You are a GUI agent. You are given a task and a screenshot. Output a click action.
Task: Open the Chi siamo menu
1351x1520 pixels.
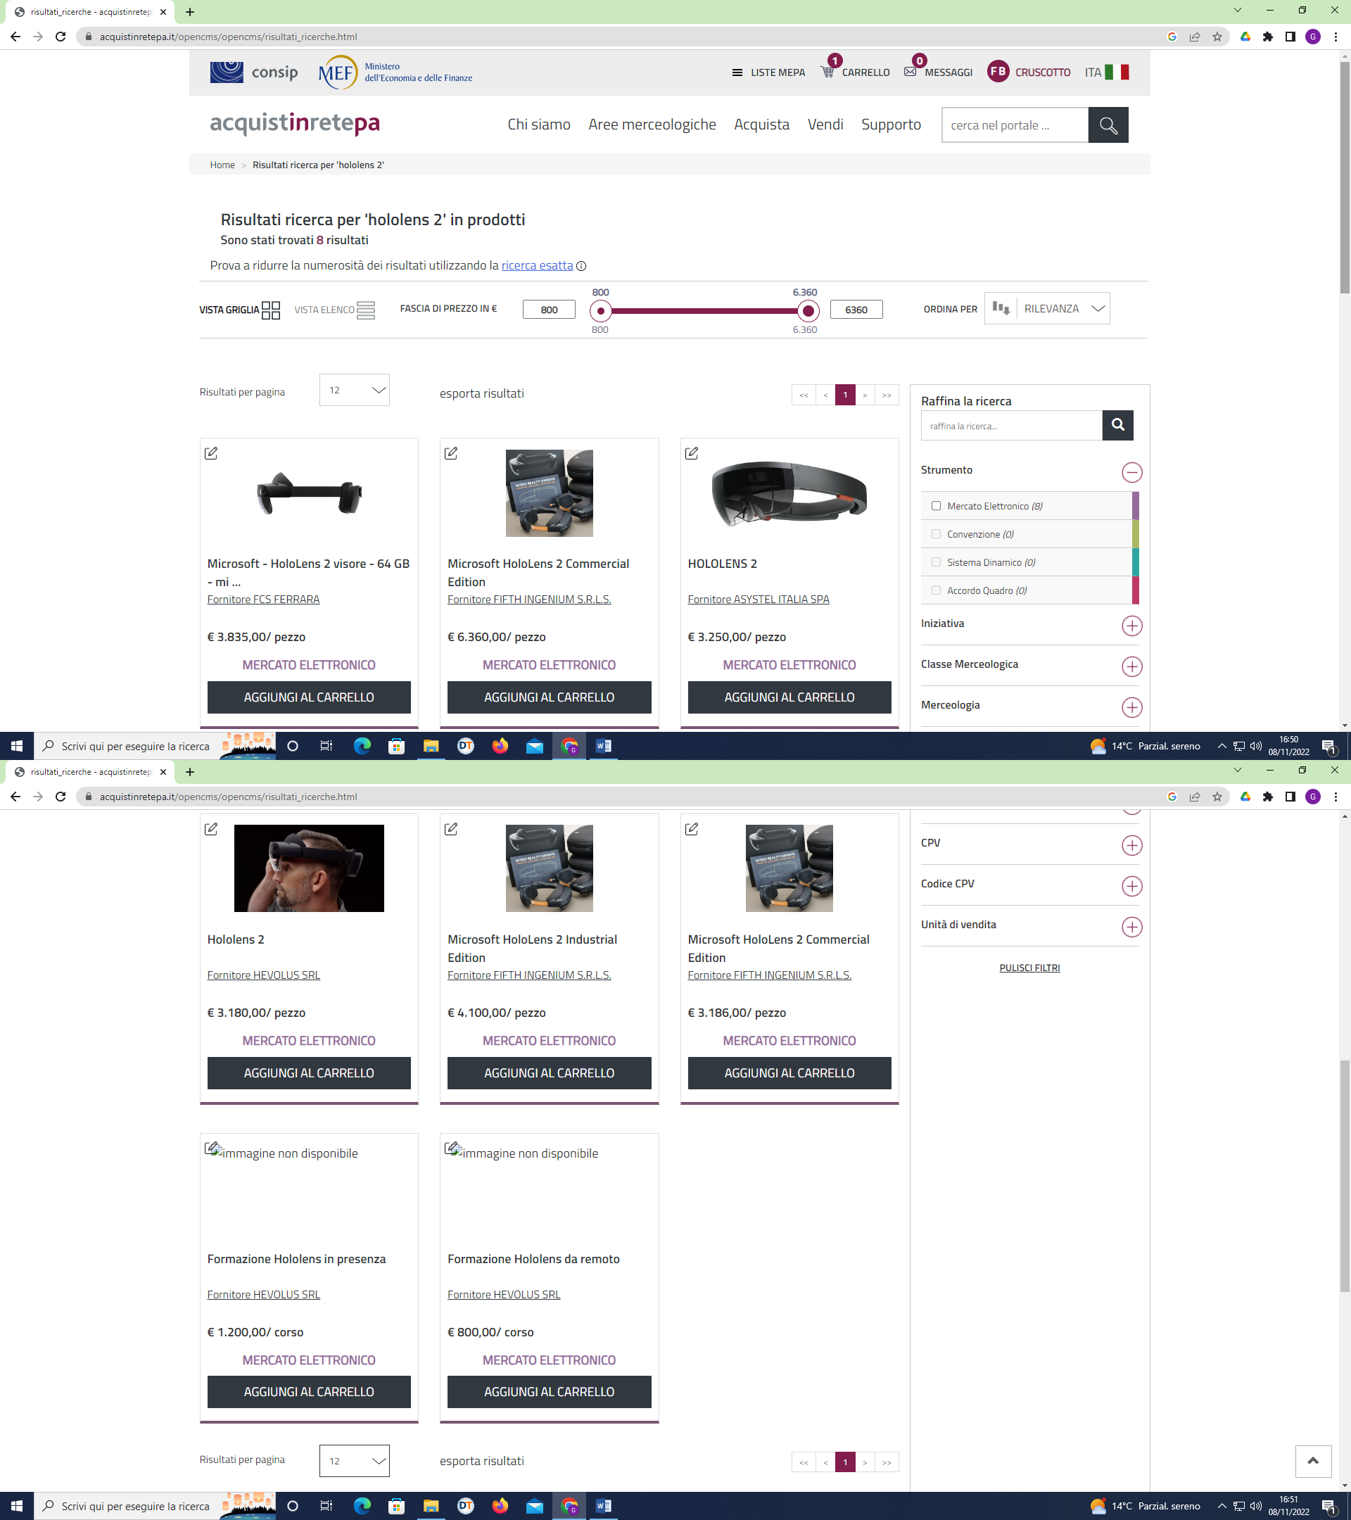pyautogui.click(x=539, y=124)
